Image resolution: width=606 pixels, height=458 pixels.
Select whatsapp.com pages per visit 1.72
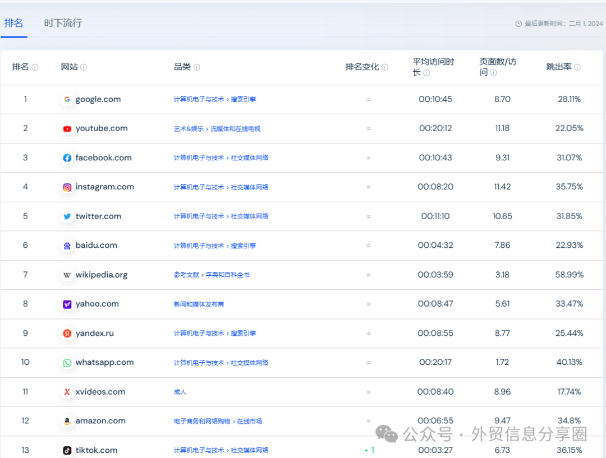(502, 362)
